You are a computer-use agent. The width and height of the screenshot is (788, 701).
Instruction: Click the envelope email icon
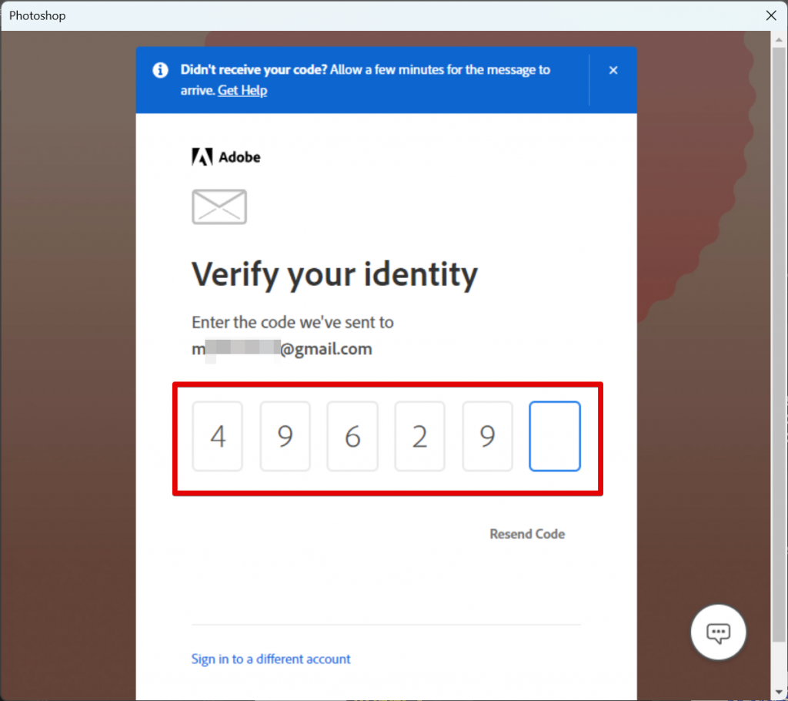point(219,206)
